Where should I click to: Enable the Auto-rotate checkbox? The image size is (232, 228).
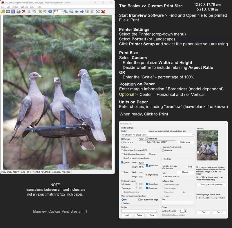click(x=147, y=139)
